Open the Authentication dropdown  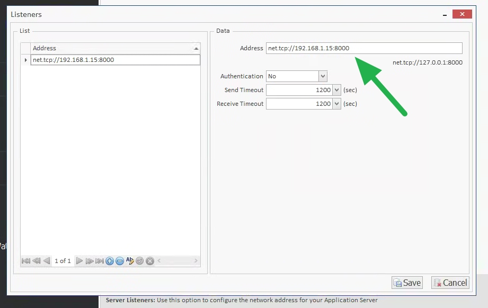(x=323, y=76)
